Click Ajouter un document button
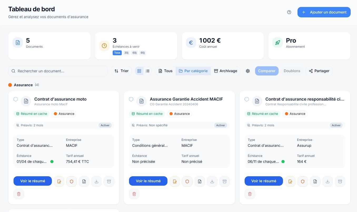Viewport: 357px width, 212px height. (x=324, y=12)
